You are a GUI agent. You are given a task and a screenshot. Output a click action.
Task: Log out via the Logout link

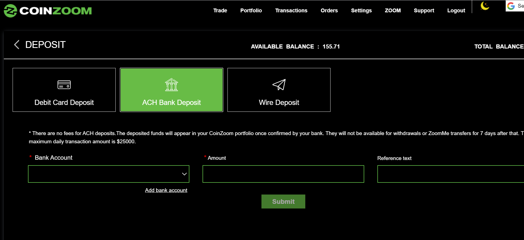point(456,10)
